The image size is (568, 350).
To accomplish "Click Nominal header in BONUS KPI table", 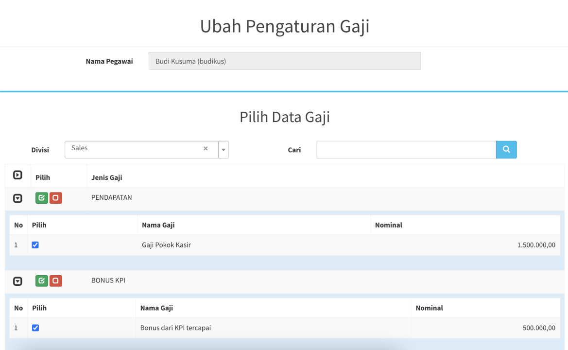I will click(429, 308).
